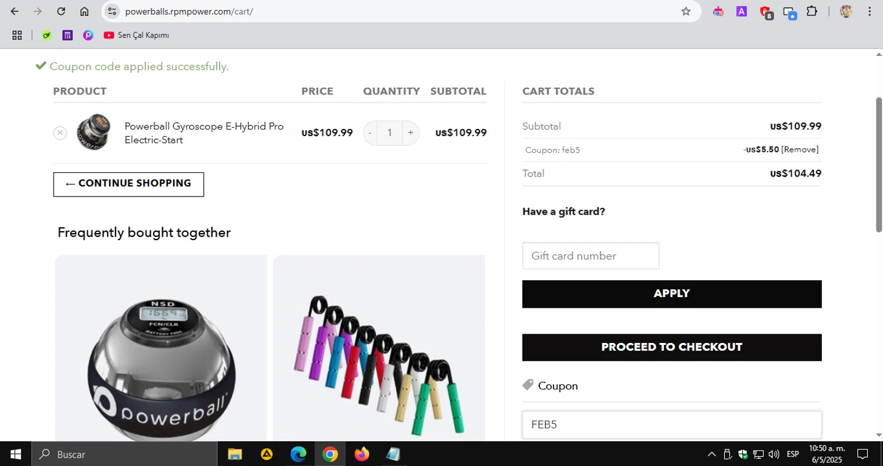The image size is (883, 466).
Task: Decrease quantity with minus button
Action: (370, 133)
